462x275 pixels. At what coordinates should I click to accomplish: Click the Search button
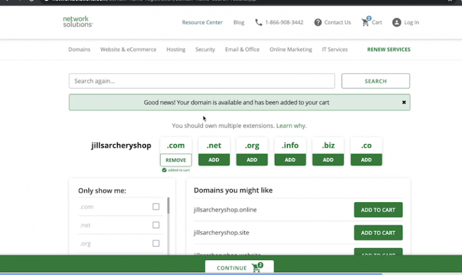375,81
